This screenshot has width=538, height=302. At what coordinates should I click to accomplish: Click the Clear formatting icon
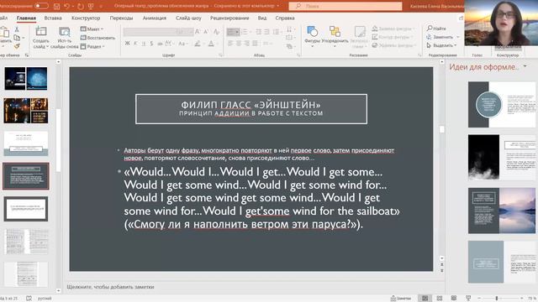click(216, 32)
